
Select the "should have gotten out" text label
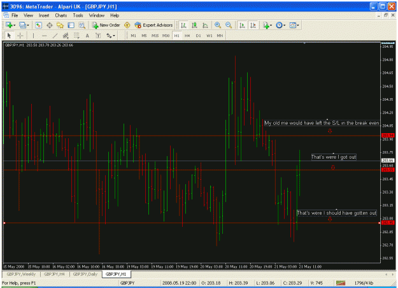click(337, 213)
